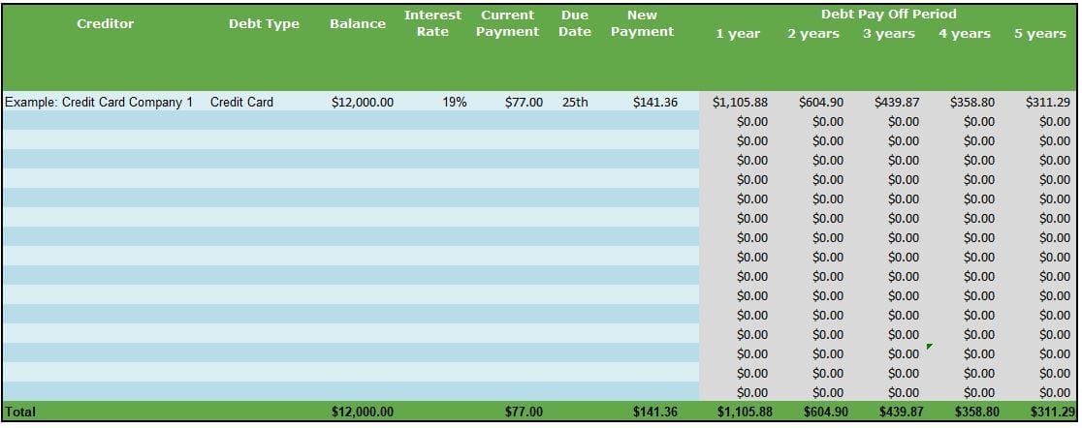Select the Total row $77.00 current payment
This screenshot has height=428, width=1082.
(524, 413)
